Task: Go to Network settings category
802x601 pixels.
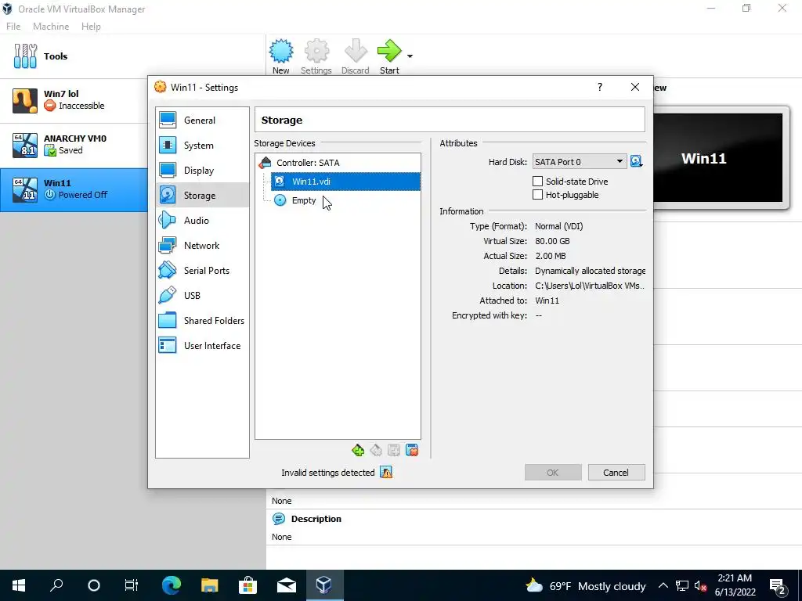Action: (202, 245)
